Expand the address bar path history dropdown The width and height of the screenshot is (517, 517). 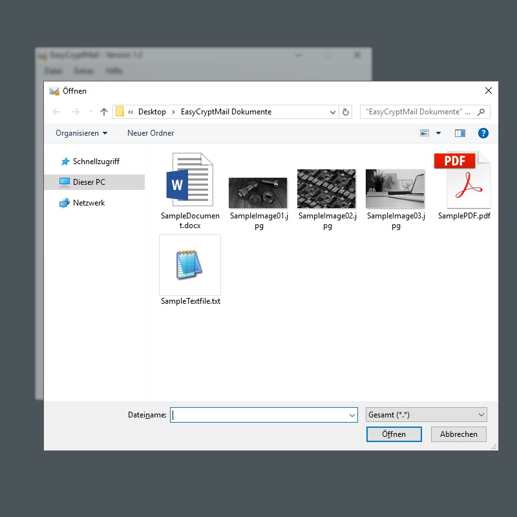tap(333, 112)
